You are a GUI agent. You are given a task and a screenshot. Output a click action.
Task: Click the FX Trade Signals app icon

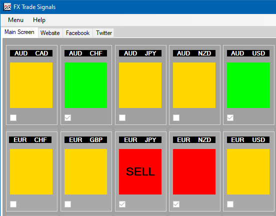(x=7, y=7)
